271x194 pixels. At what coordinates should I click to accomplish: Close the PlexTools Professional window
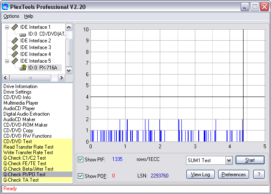coord(264,7)
